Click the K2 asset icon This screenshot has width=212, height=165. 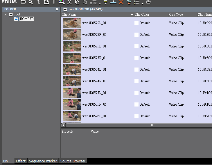coord(94,2)
